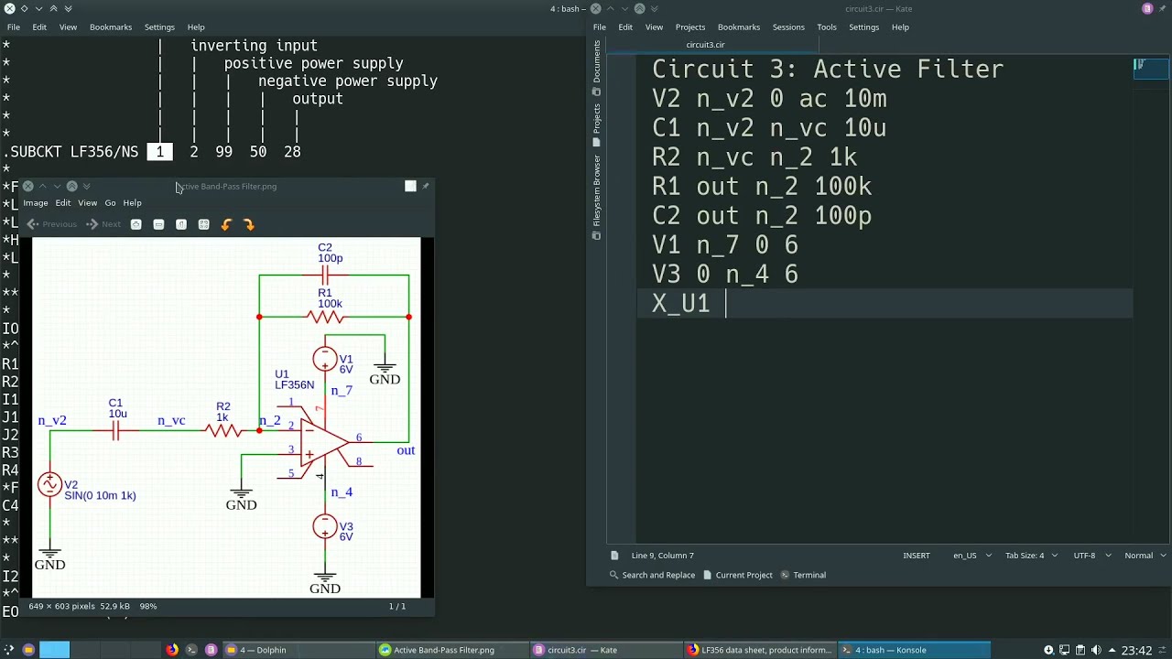1172x659 pixels.
Task: Open volume control in system tray
Action: 1096,650
